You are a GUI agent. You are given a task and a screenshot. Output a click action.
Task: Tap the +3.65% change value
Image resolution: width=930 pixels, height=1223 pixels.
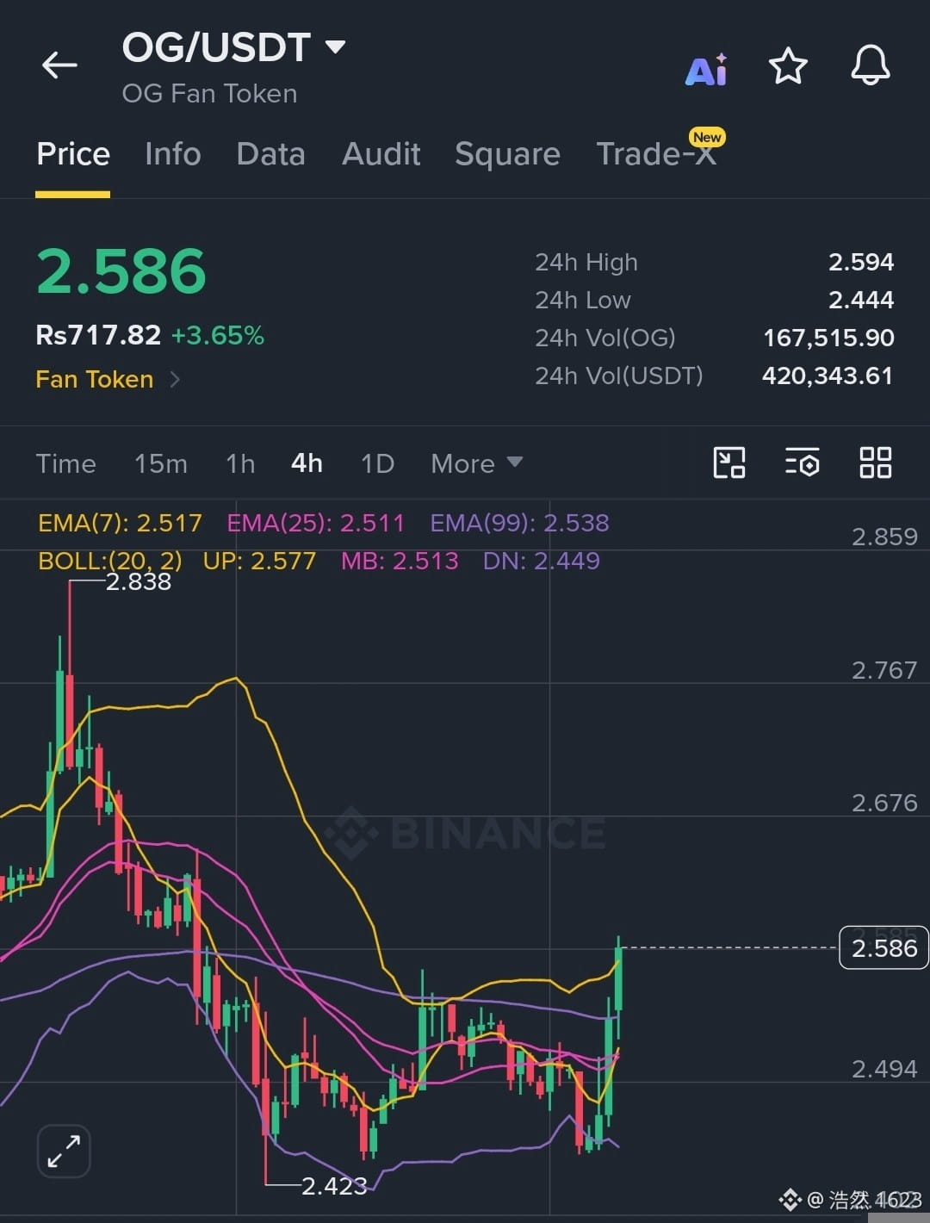(218, 335)
